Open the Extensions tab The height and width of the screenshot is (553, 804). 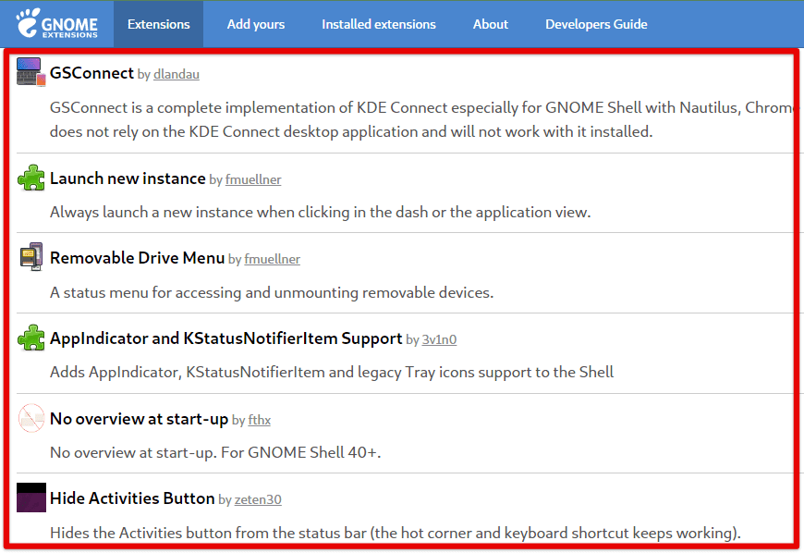point(158,24)
